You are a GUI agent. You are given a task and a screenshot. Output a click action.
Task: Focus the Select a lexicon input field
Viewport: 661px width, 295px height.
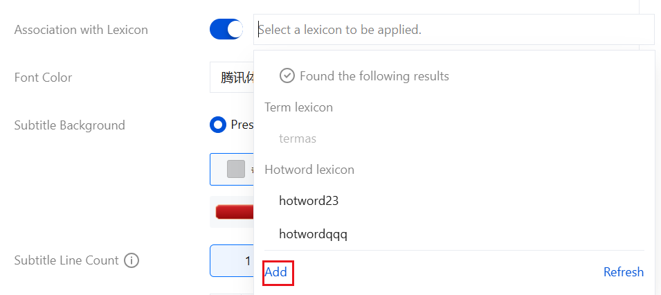coord(453,30)
